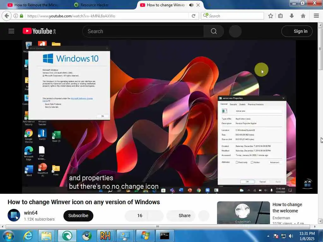The image size is (323, 242).
Task: Go back with the browser back arrow
Action: point(7,16)
